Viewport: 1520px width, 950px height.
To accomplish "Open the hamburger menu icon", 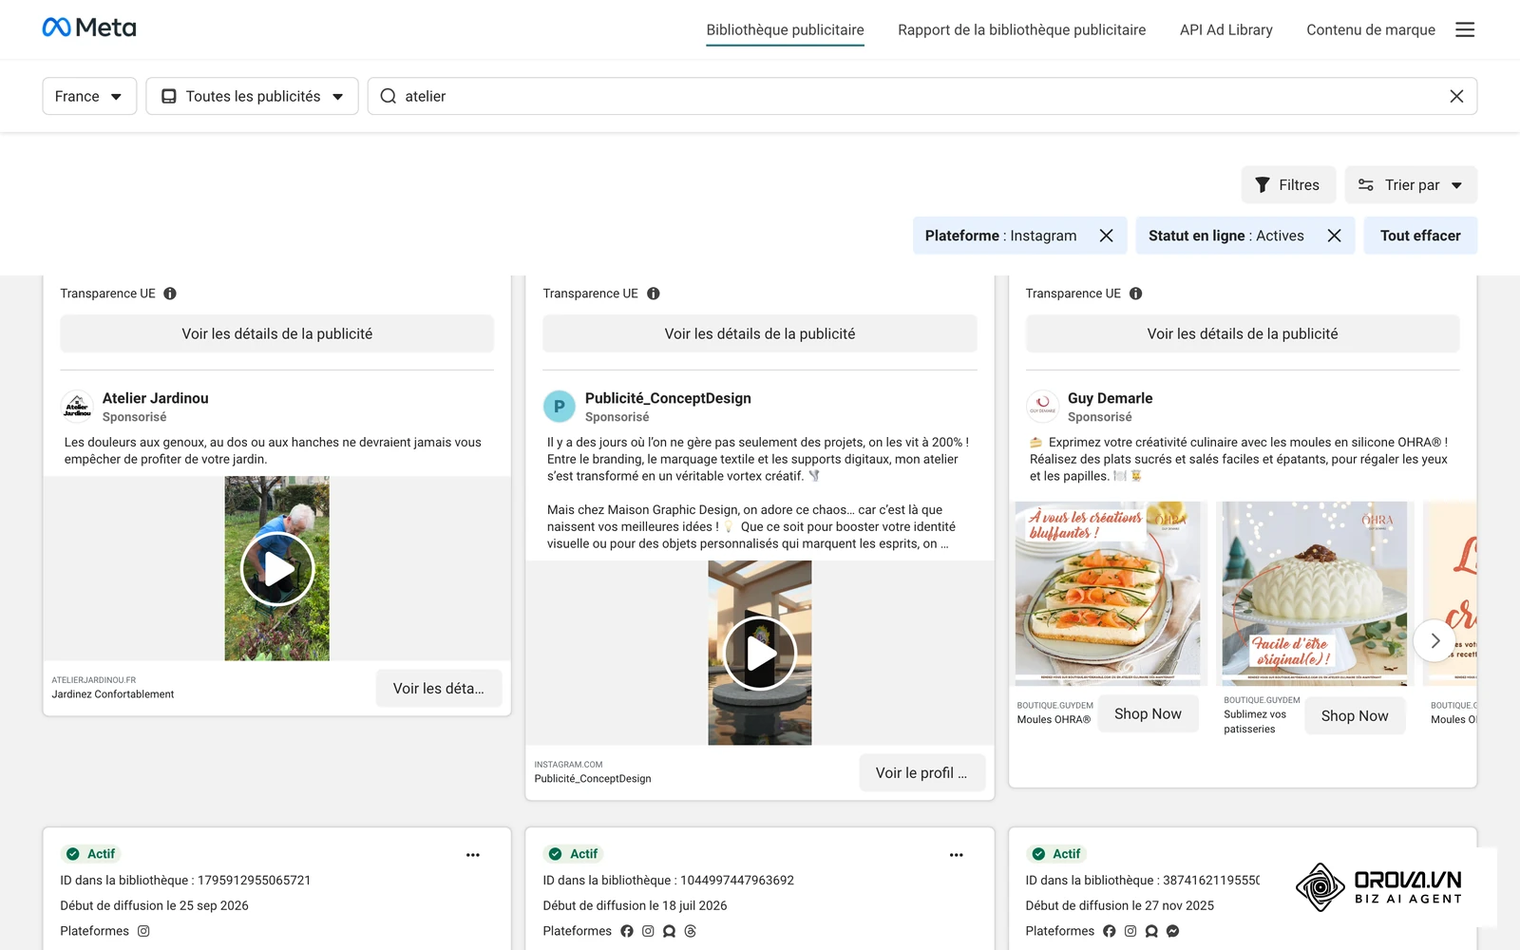I will (1465, 29).
